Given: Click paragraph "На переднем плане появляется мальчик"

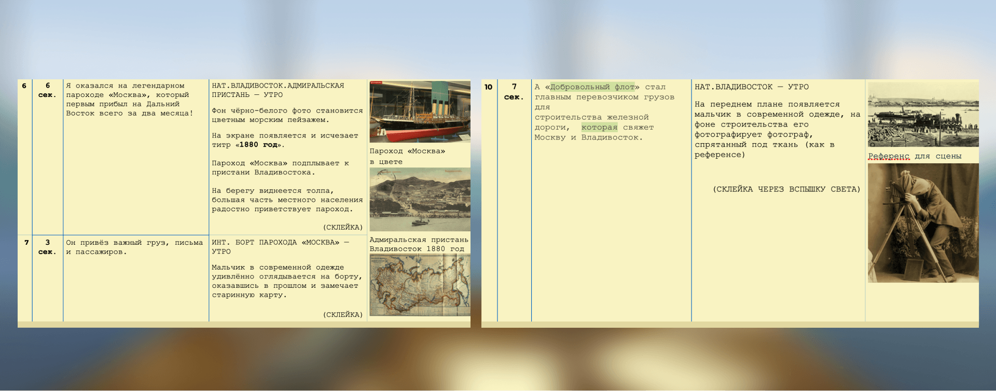Looking at the screenshot, I should tap(778, 130).
